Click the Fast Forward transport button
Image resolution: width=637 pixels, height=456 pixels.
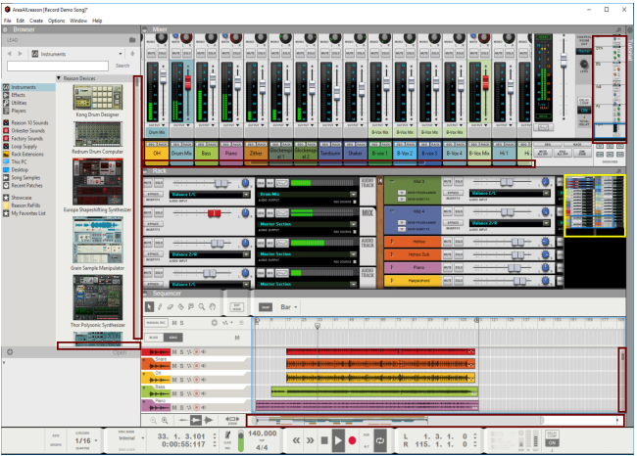[x=311, y=440]
